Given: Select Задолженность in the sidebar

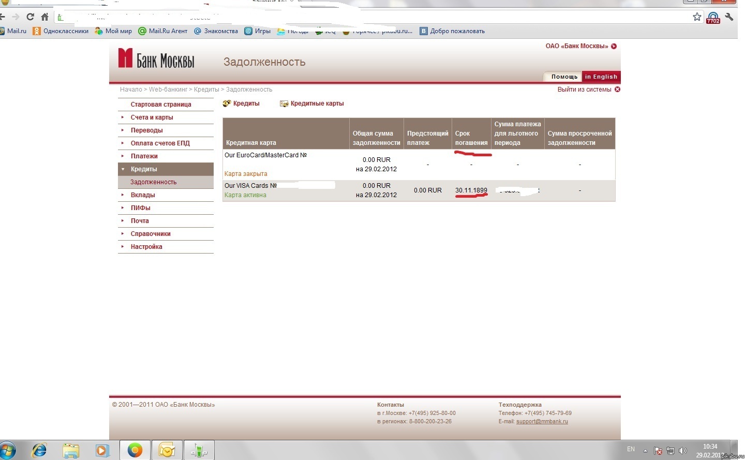Looking at the screenshot, I should pos(153,182).
